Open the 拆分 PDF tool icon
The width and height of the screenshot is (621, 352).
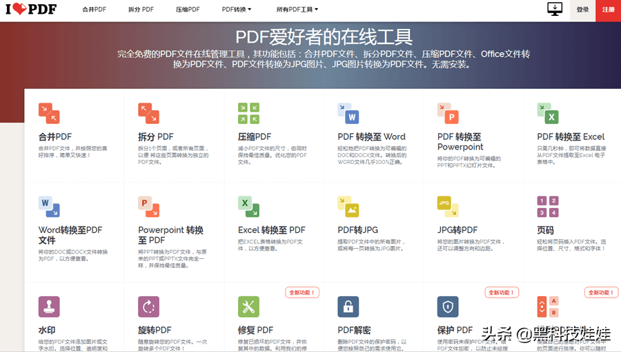point(148,113)
